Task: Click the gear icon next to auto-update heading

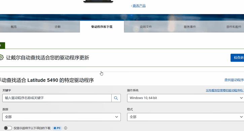Action: click(x=1, y=57)
